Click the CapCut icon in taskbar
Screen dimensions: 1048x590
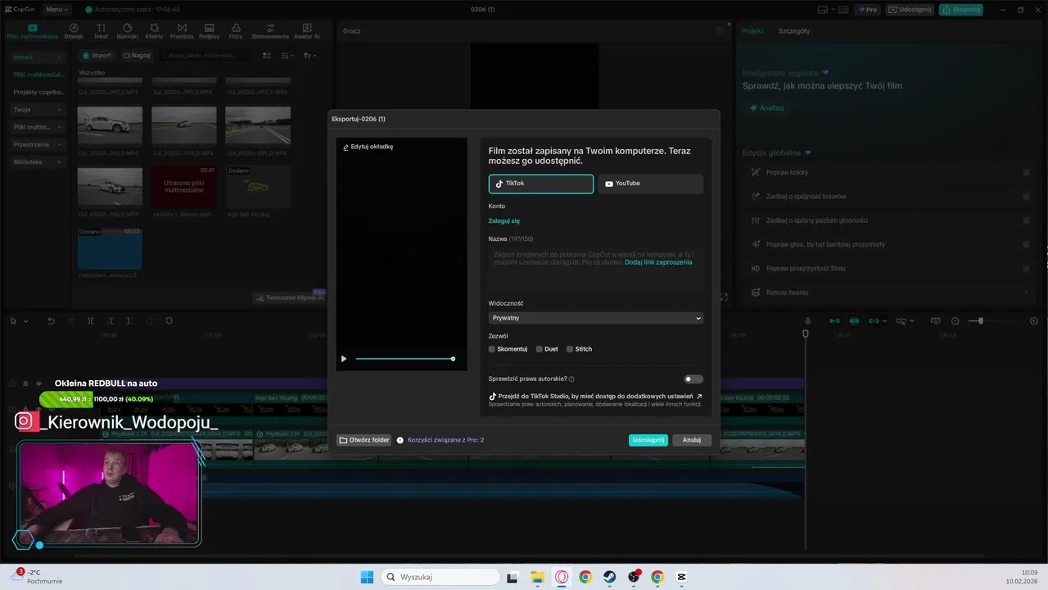tap(682, 577)
